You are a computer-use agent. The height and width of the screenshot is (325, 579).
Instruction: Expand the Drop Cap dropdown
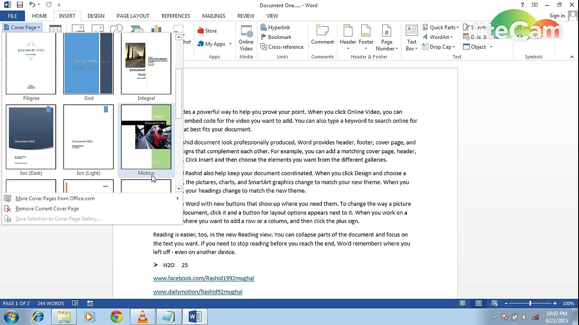click(438, 47)
